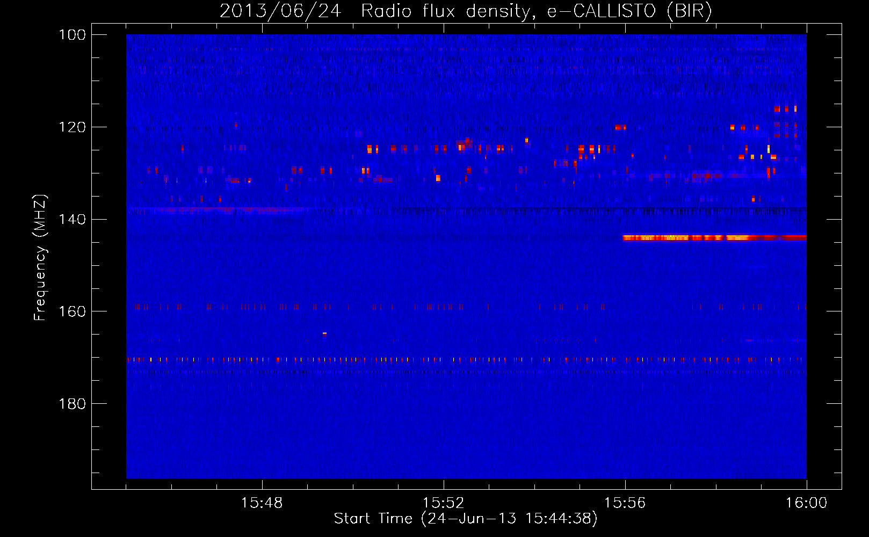Click the 'Start Time (24-Jun-13 15:44:38)' label
The height and width of the screenshot is (537, 869).
pos(466,519)
